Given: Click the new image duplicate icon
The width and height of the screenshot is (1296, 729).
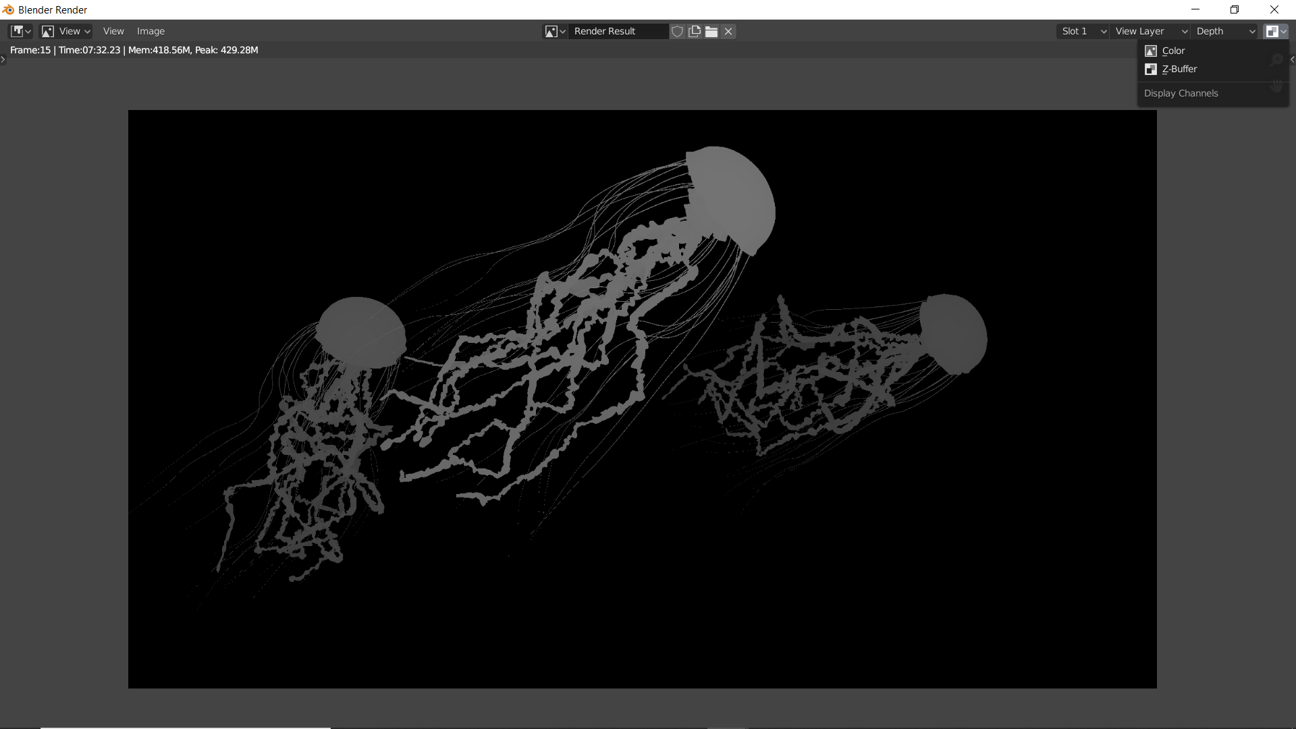Looking at the screenshot, I should (695, 31).
